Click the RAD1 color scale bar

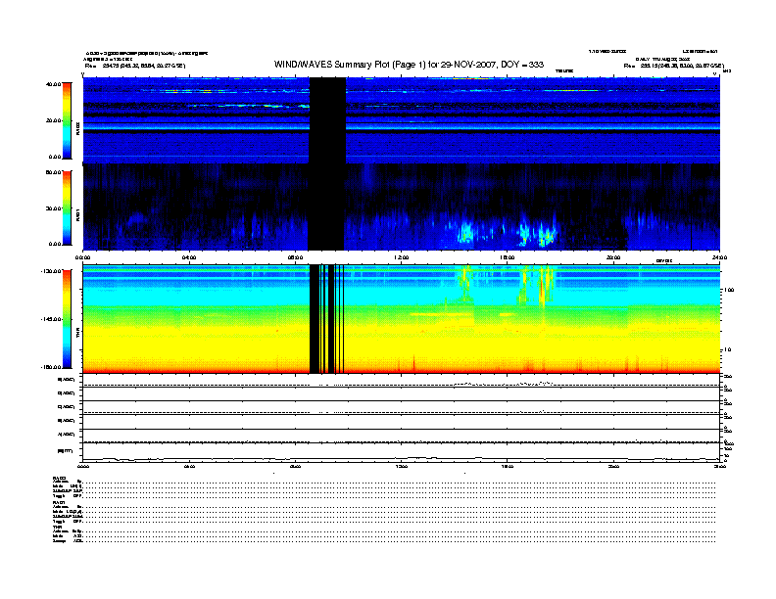pos(67,207)
